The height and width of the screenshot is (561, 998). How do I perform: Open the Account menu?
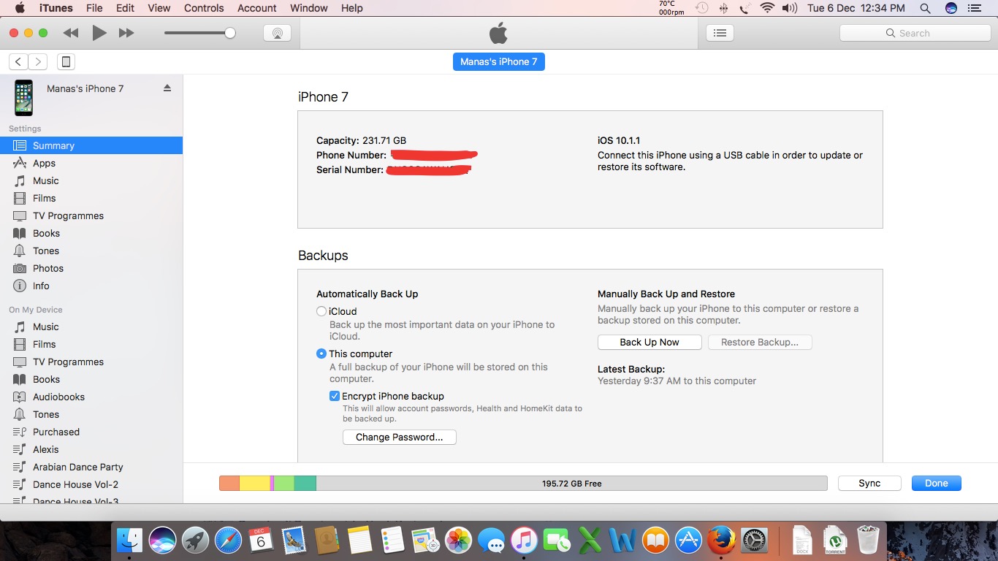click(x=257, y=8)
